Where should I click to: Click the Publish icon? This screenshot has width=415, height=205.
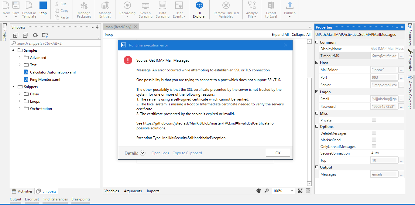[290, 5]
